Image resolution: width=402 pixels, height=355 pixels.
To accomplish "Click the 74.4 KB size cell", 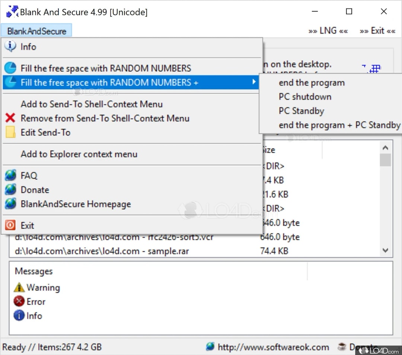I will (274, 251).
